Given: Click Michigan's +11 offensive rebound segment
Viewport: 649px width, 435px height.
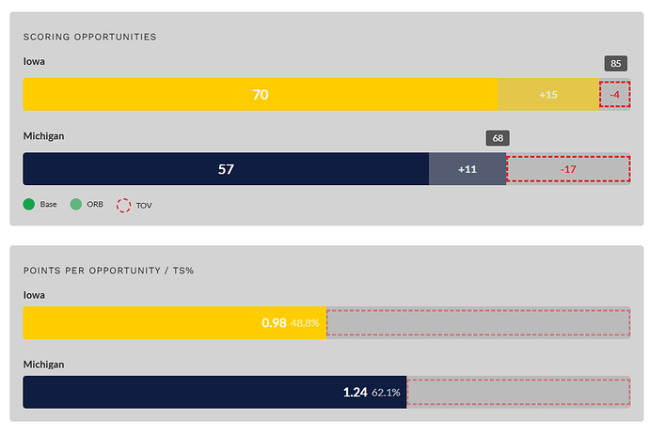Looking at the screenshot, I should 467,169.
